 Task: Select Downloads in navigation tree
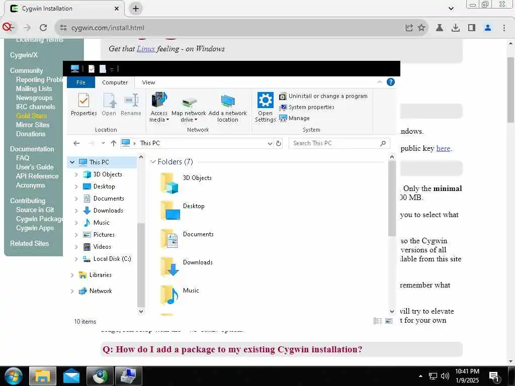click(x=103, y=211)
